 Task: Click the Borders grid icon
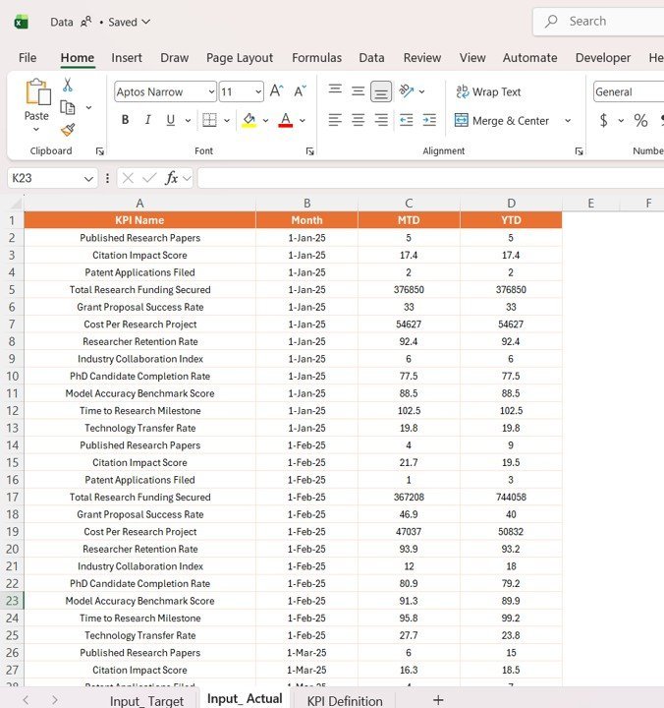208,120
